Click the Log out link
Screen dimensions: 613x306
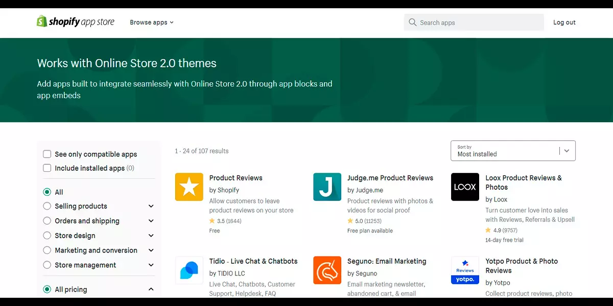(564, 22)
